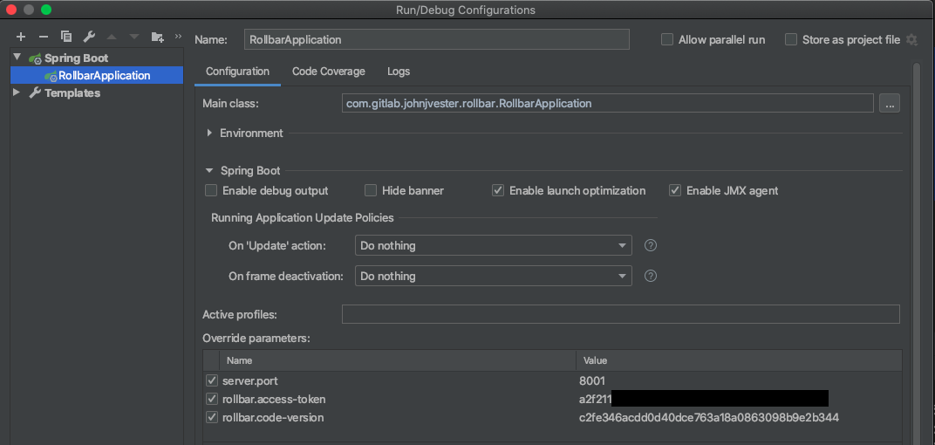Click the Main class browse button
Screen dimensions: 935x445
click(x=890, y=103)
